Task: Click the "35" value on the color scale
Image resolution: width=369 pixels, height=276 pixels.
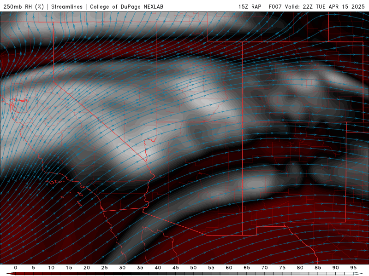Action: coord(140,268)
